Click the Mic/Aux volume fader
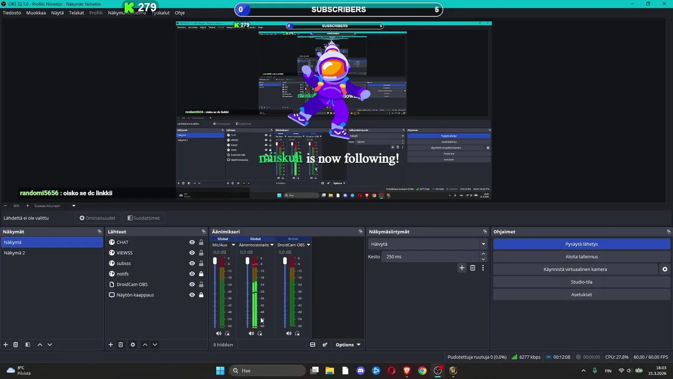The image size is (673, 379). tap(215, 261)
